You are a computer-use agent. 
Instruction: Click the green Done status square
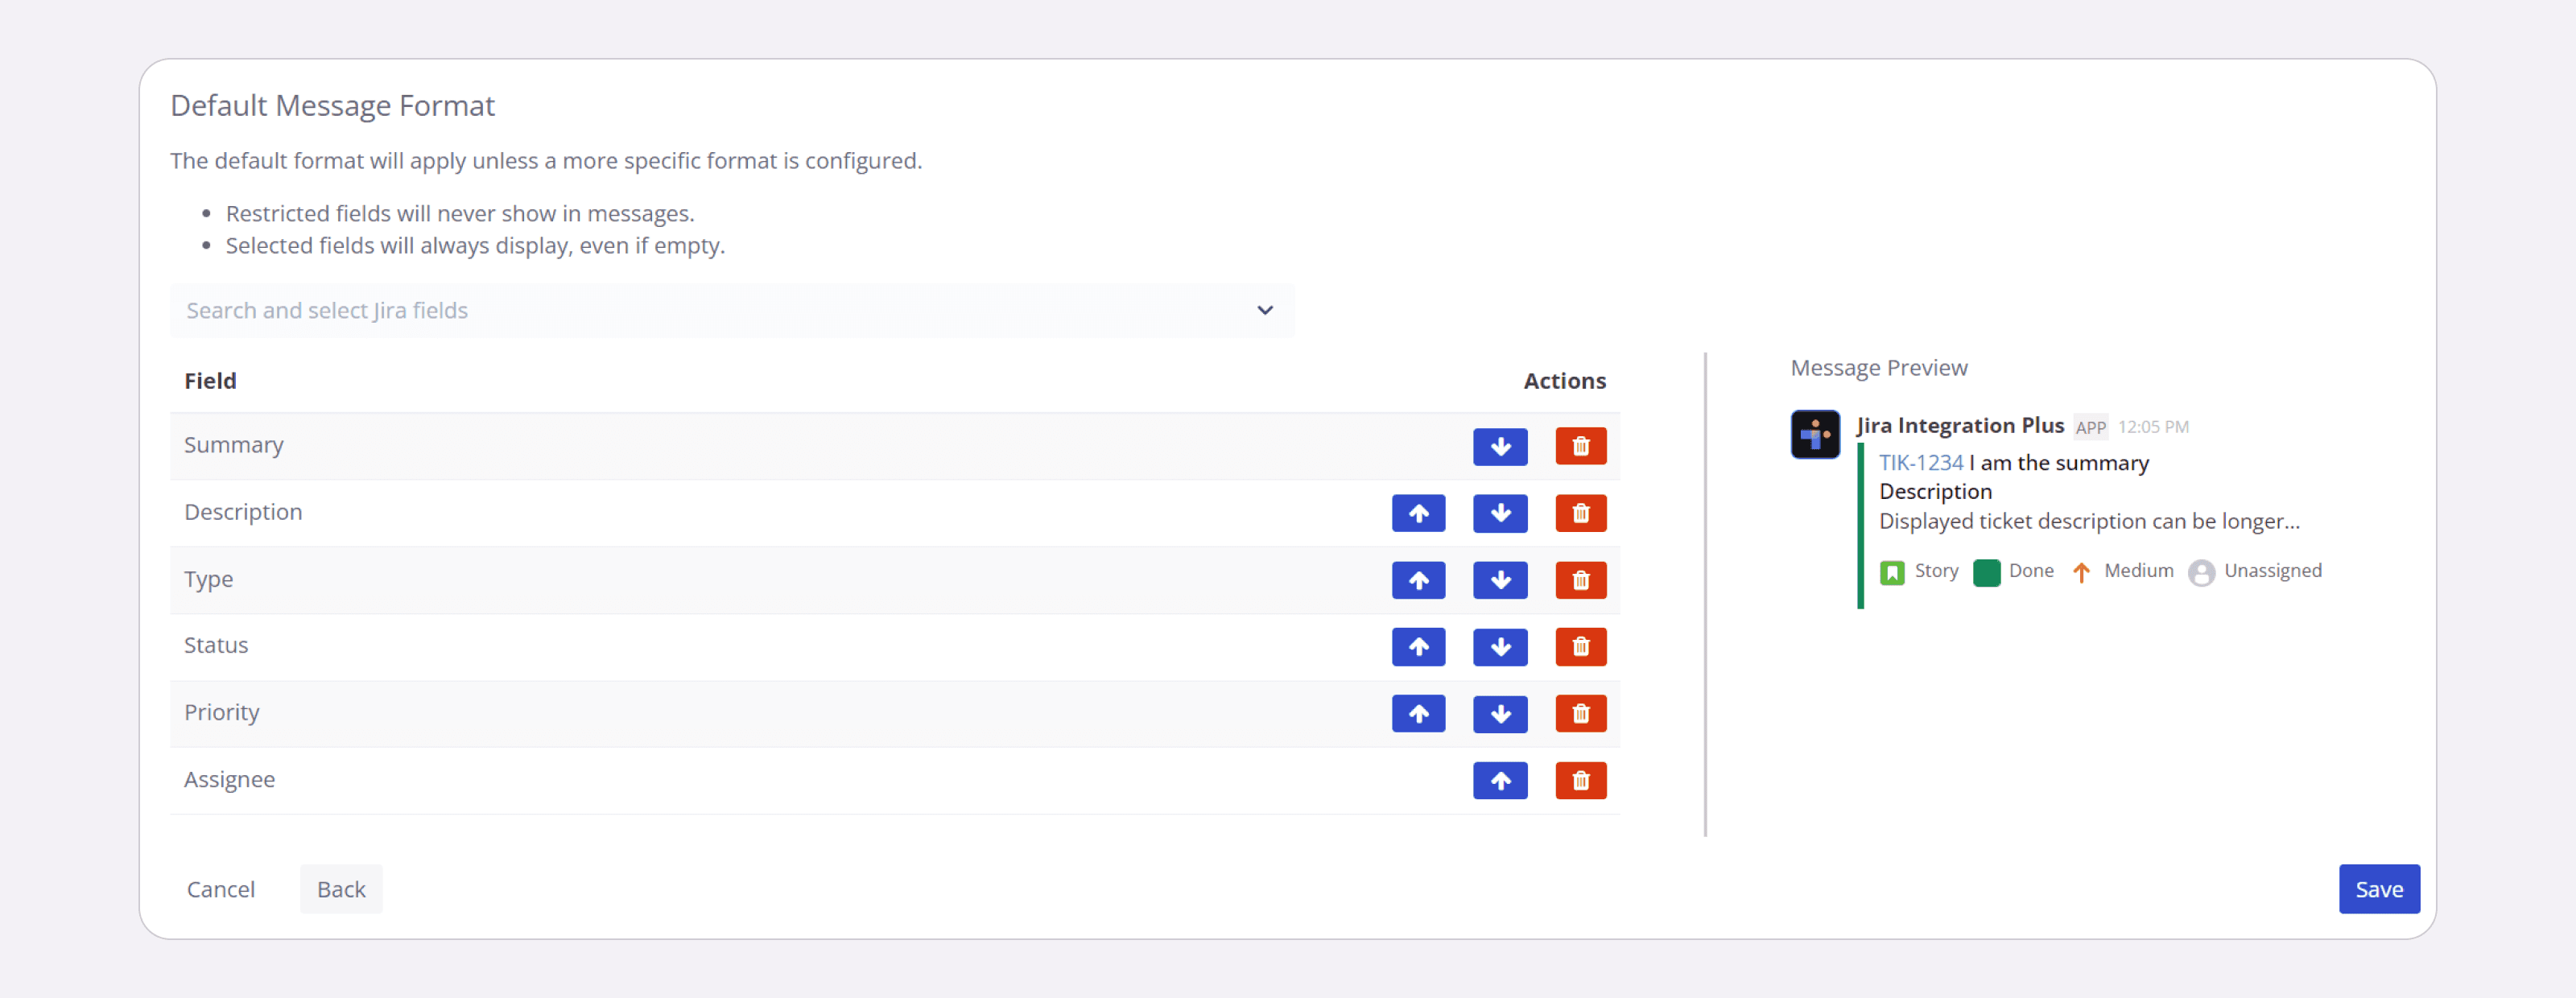1987,572
